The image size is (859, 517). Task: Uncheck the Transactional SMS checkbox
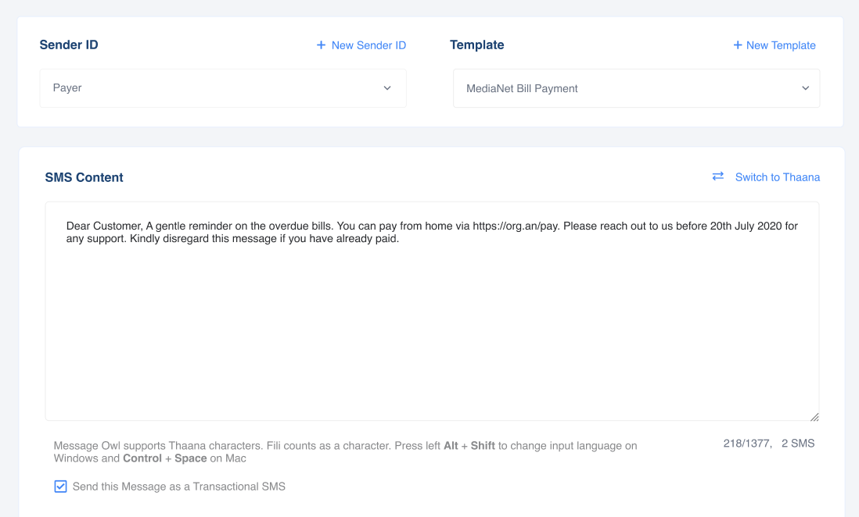point(60,487)
